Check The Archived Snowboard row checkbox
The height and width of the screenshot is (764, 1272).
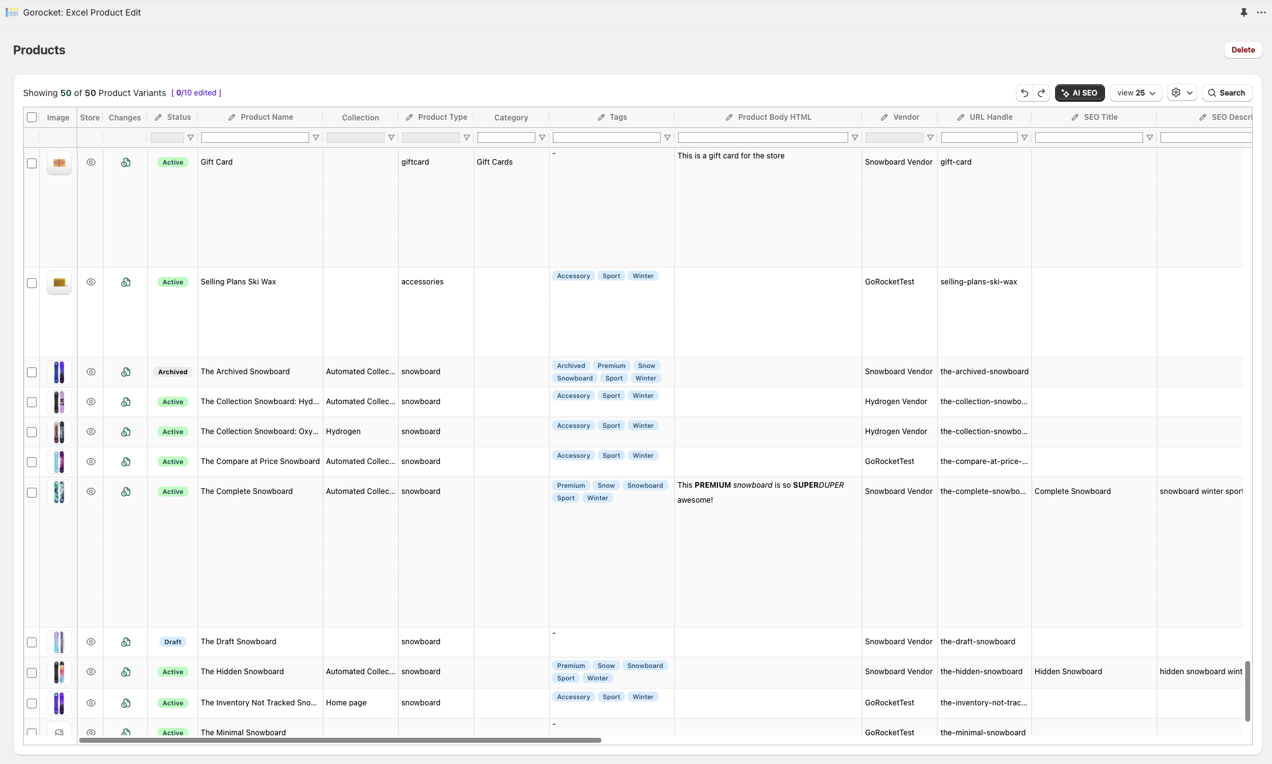[x=32, y=372]
